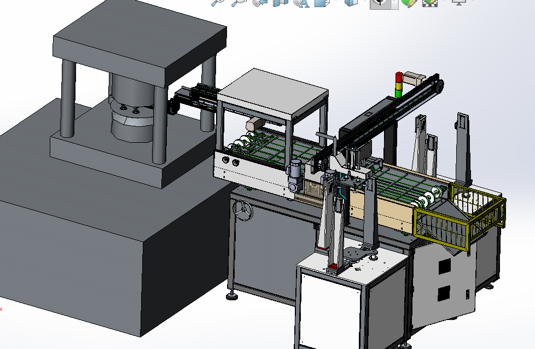Click the Zoom to Fit magnifier icon
535x349 pixels.
[217, 3]
